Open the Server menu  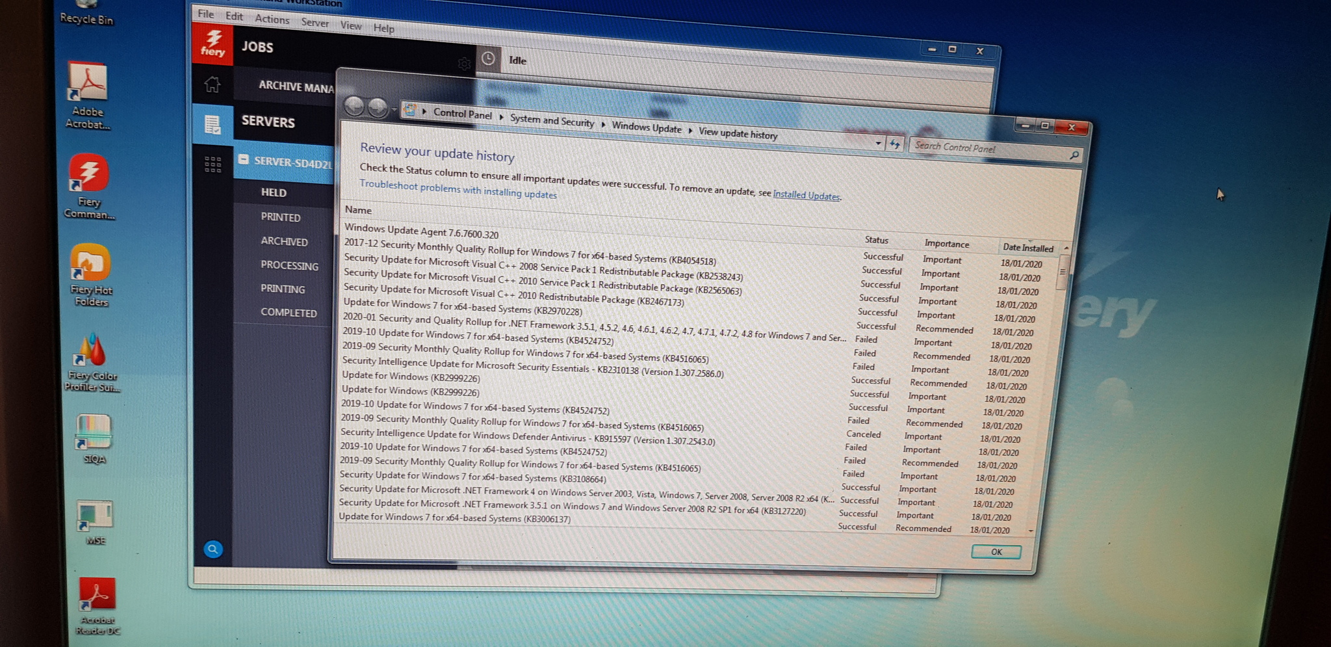tap(315, 23)
